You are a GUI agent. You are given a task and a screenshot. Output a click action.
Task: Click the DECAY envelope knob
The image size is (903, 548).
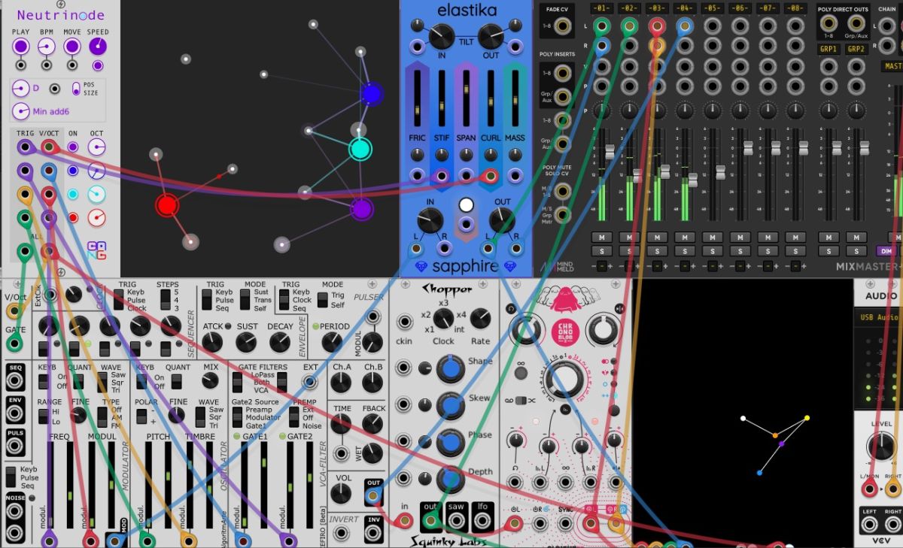[280, 343]
